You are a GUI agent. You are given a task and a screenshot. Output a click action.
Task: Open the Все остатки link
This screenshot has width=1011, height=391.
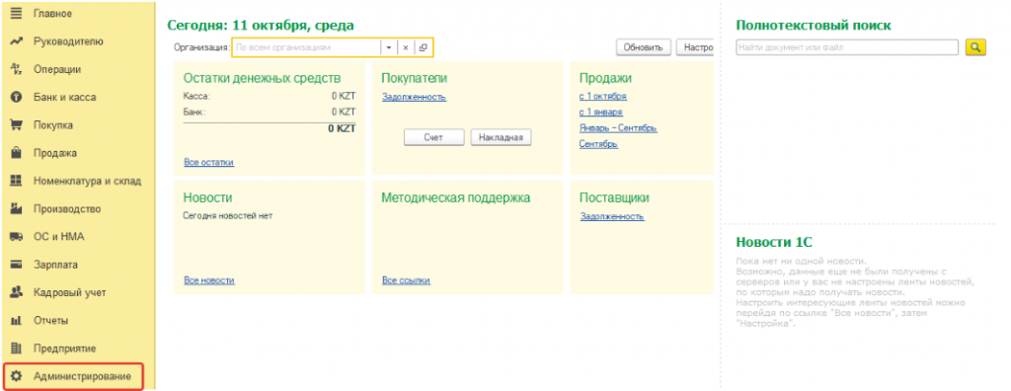click(209, 162)
